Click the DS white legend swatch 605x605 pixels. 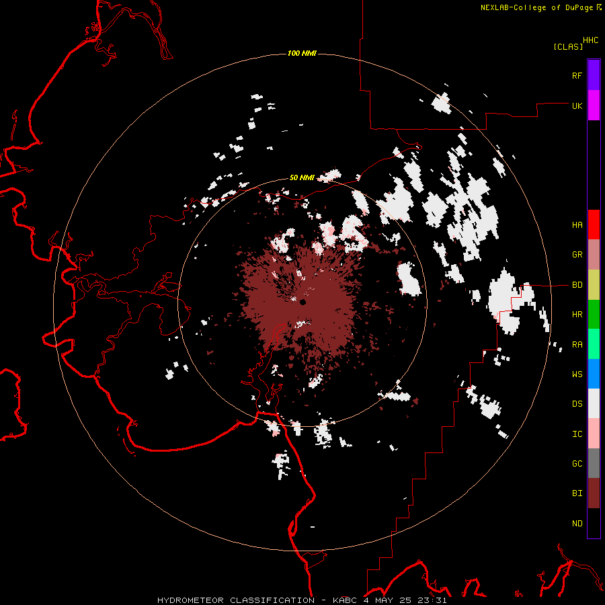[594, 403]
